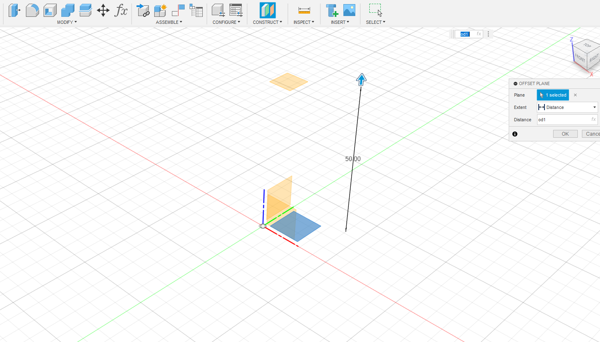Open the CONSTRUCT dropdown menu
Viewport: 600px width, 342px height.
(267, 22)
